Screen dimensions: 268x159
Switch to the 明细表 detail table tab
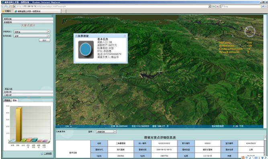(x=7, y=100)
